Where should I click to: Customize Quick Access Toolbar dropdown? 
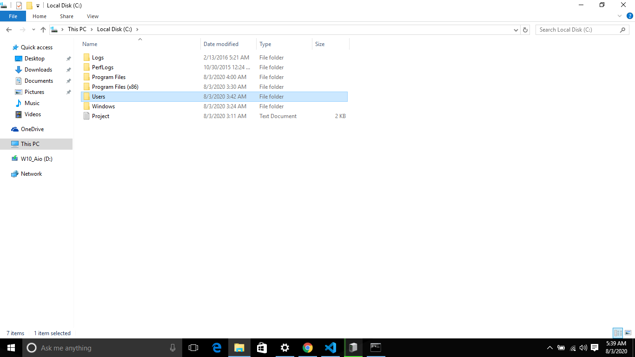tap(38, 6)
